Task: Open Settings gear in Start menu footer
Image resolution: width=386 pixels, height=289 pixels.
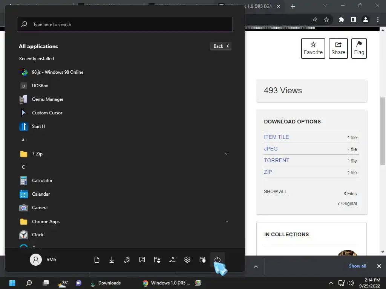Action: [187, 260]
